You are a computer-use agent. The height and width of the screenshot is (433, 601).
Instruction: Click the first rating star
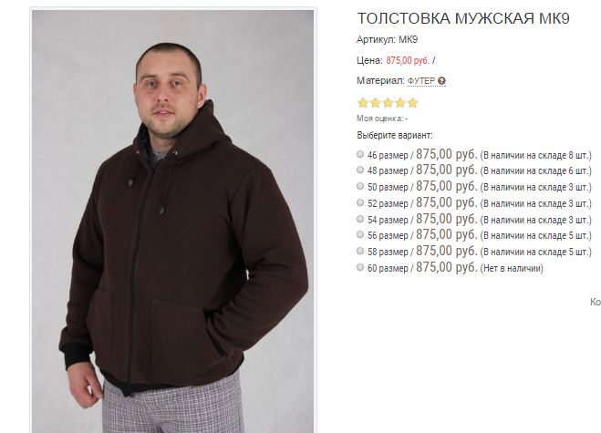[363, 103]
